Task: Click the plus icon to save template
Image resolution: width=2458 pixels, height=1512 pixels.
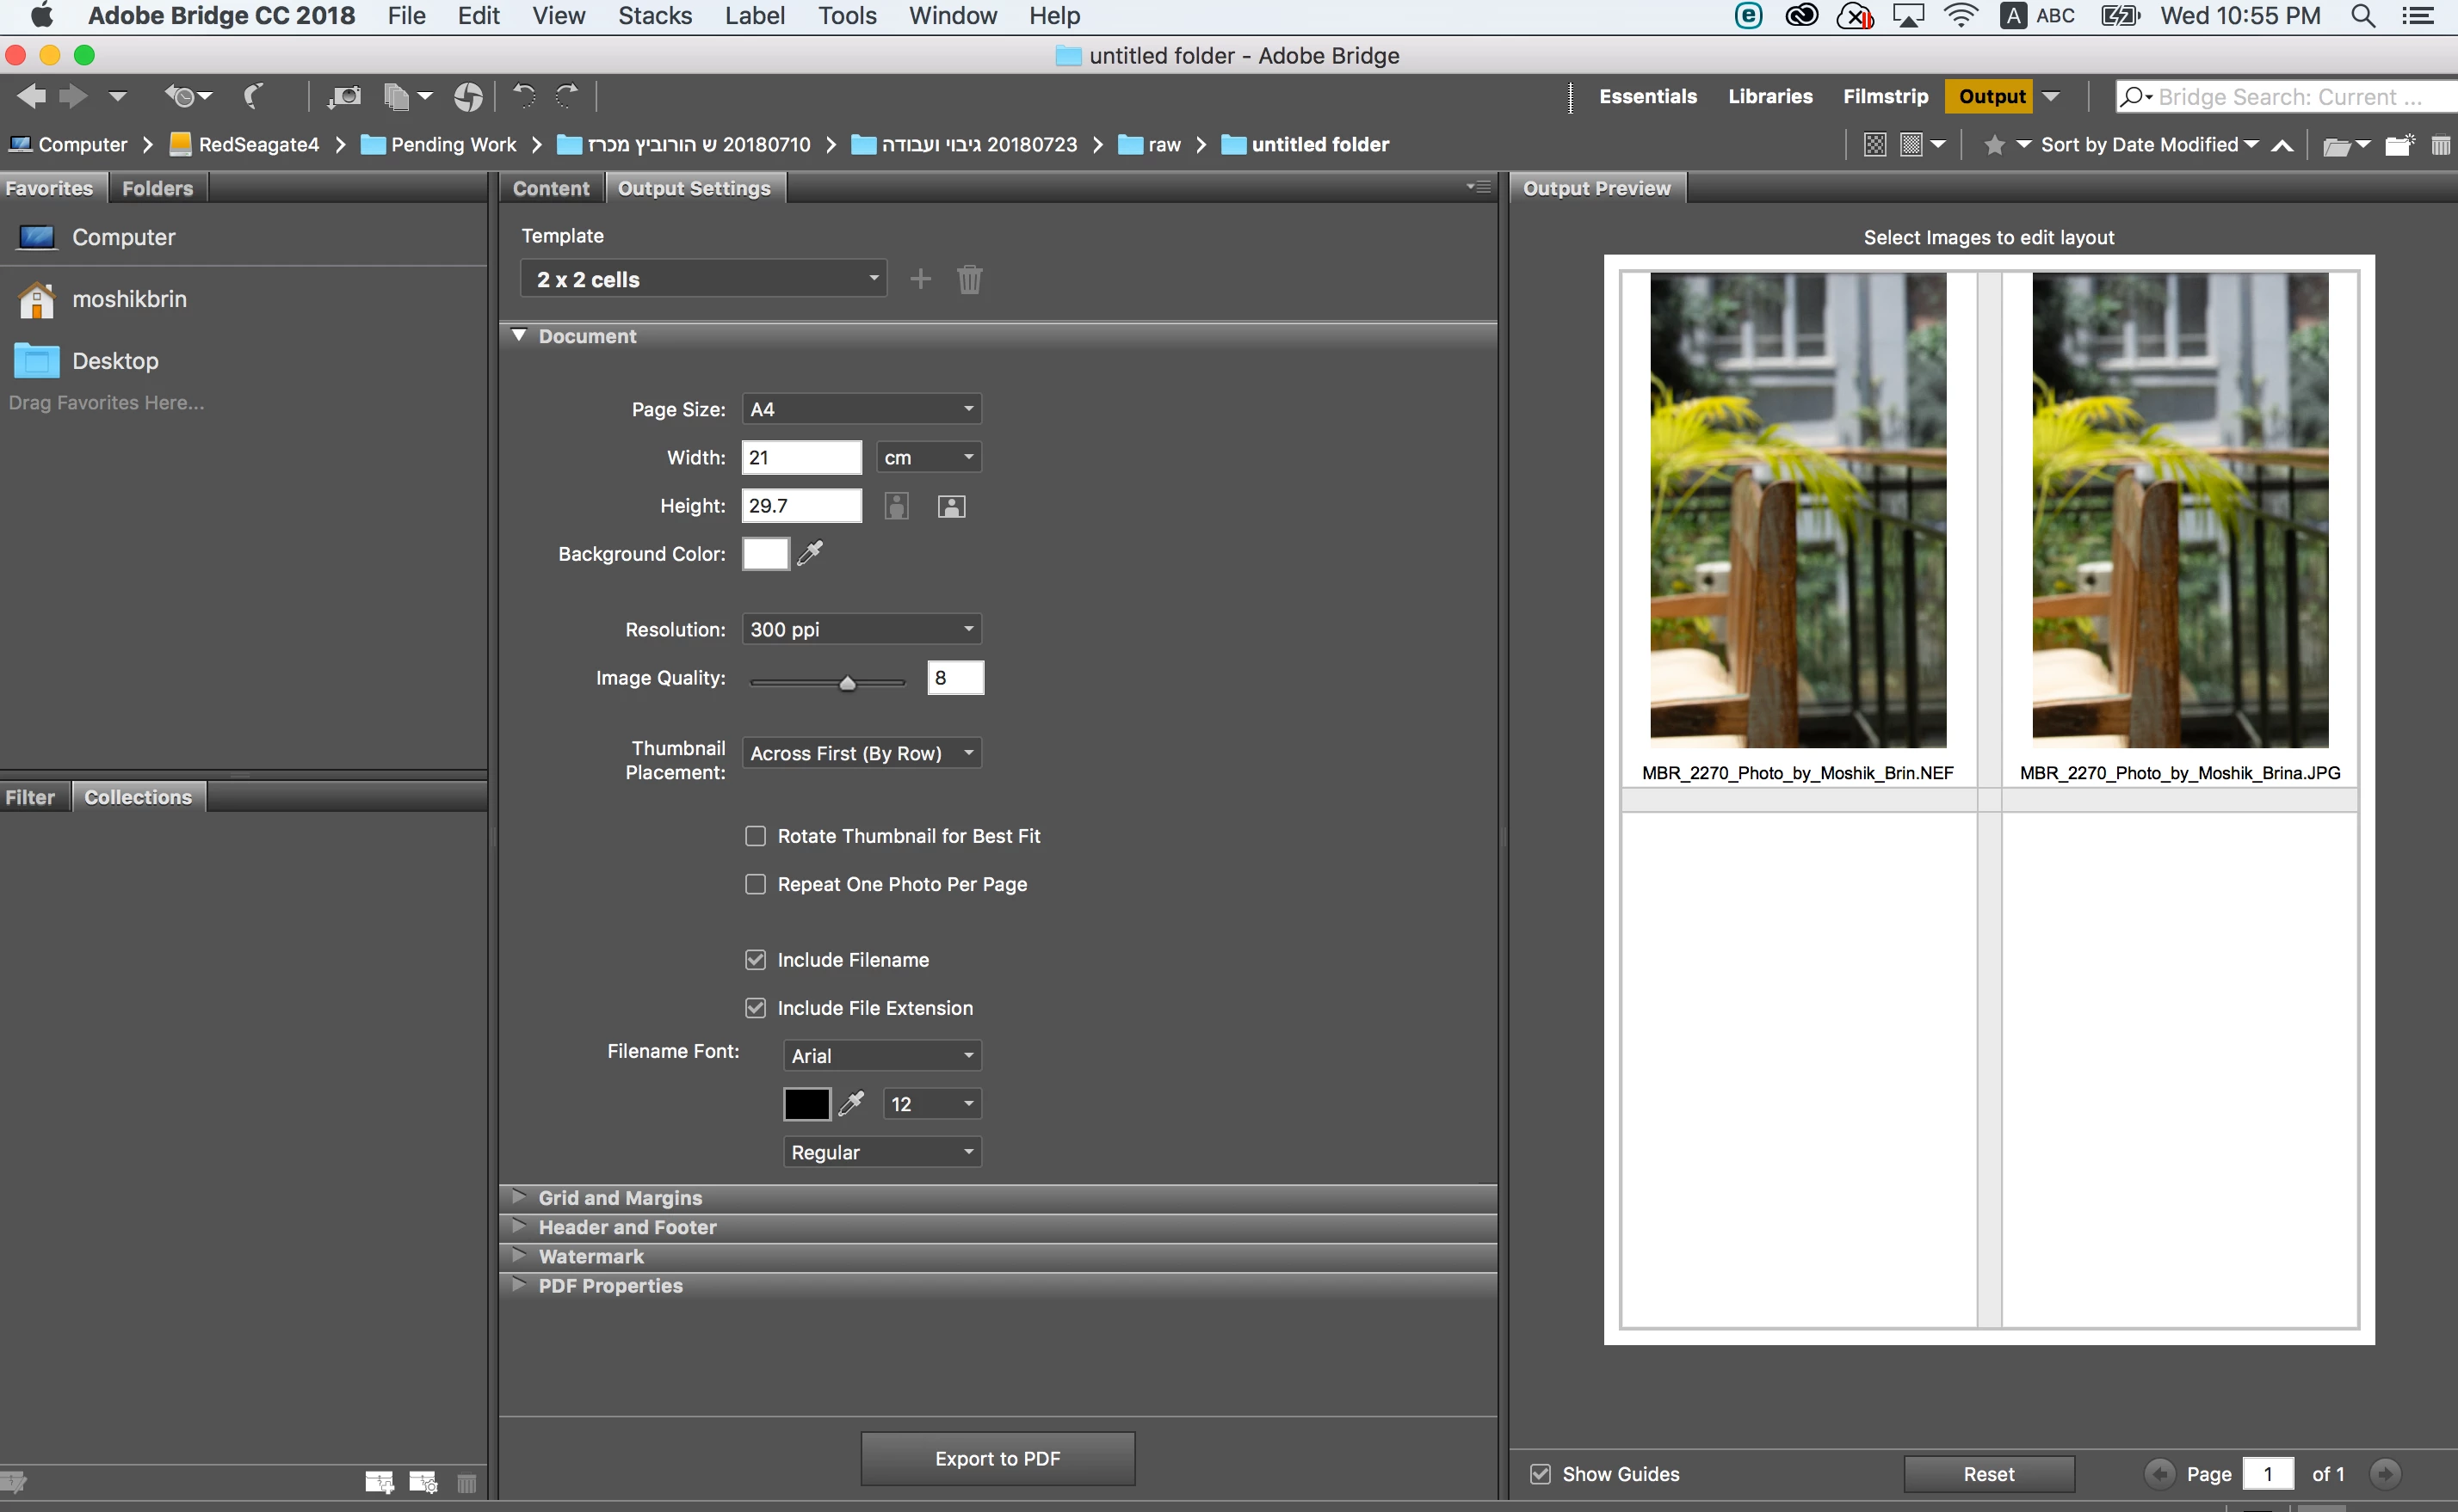Action: point(920,279)
